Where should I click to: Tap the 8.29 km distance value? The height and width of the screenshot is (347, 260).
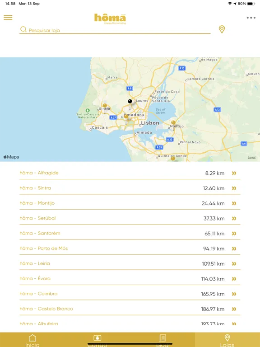coord(215,173)
